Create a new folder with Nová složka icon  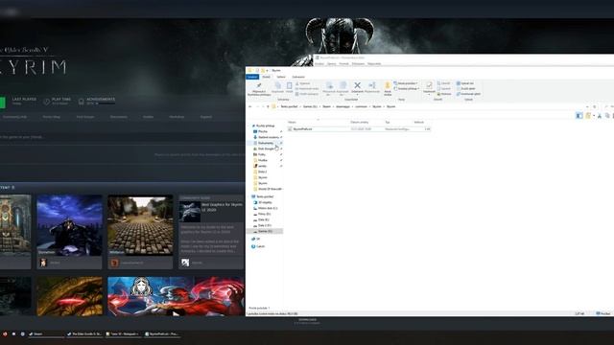point(388,88)
